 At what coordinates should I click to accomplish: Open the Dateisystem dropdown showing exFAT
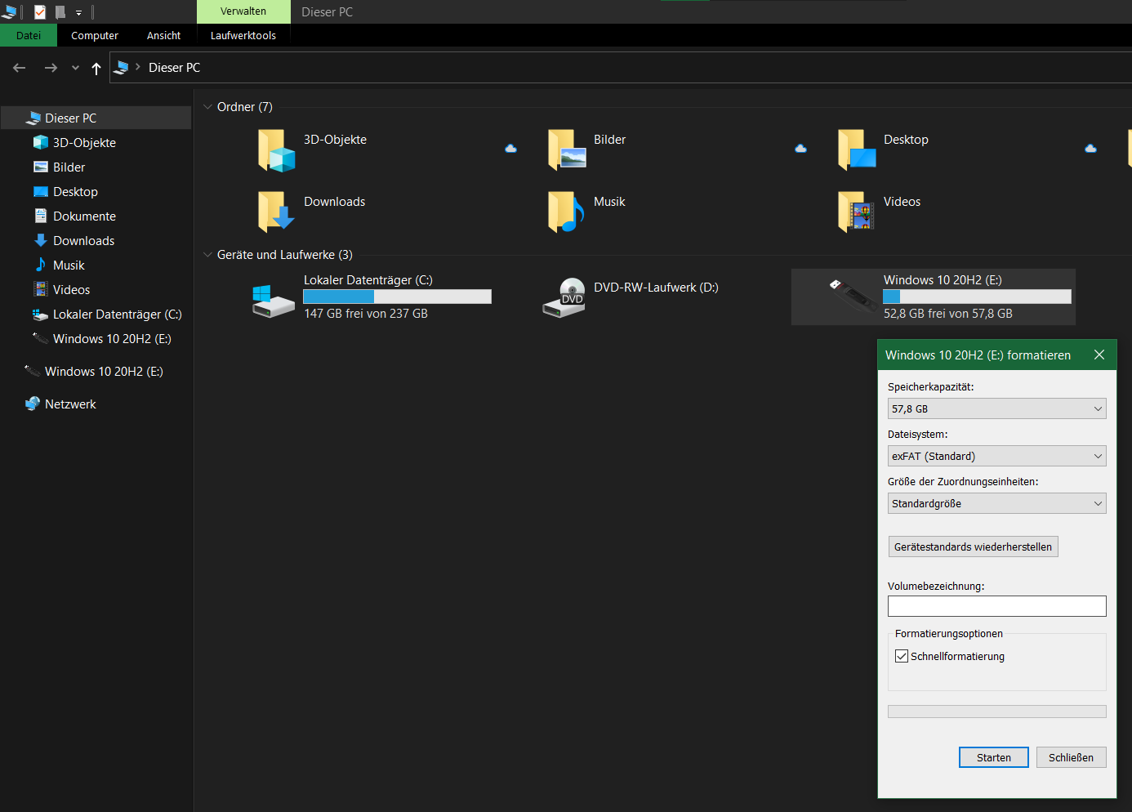pos(996,456)
